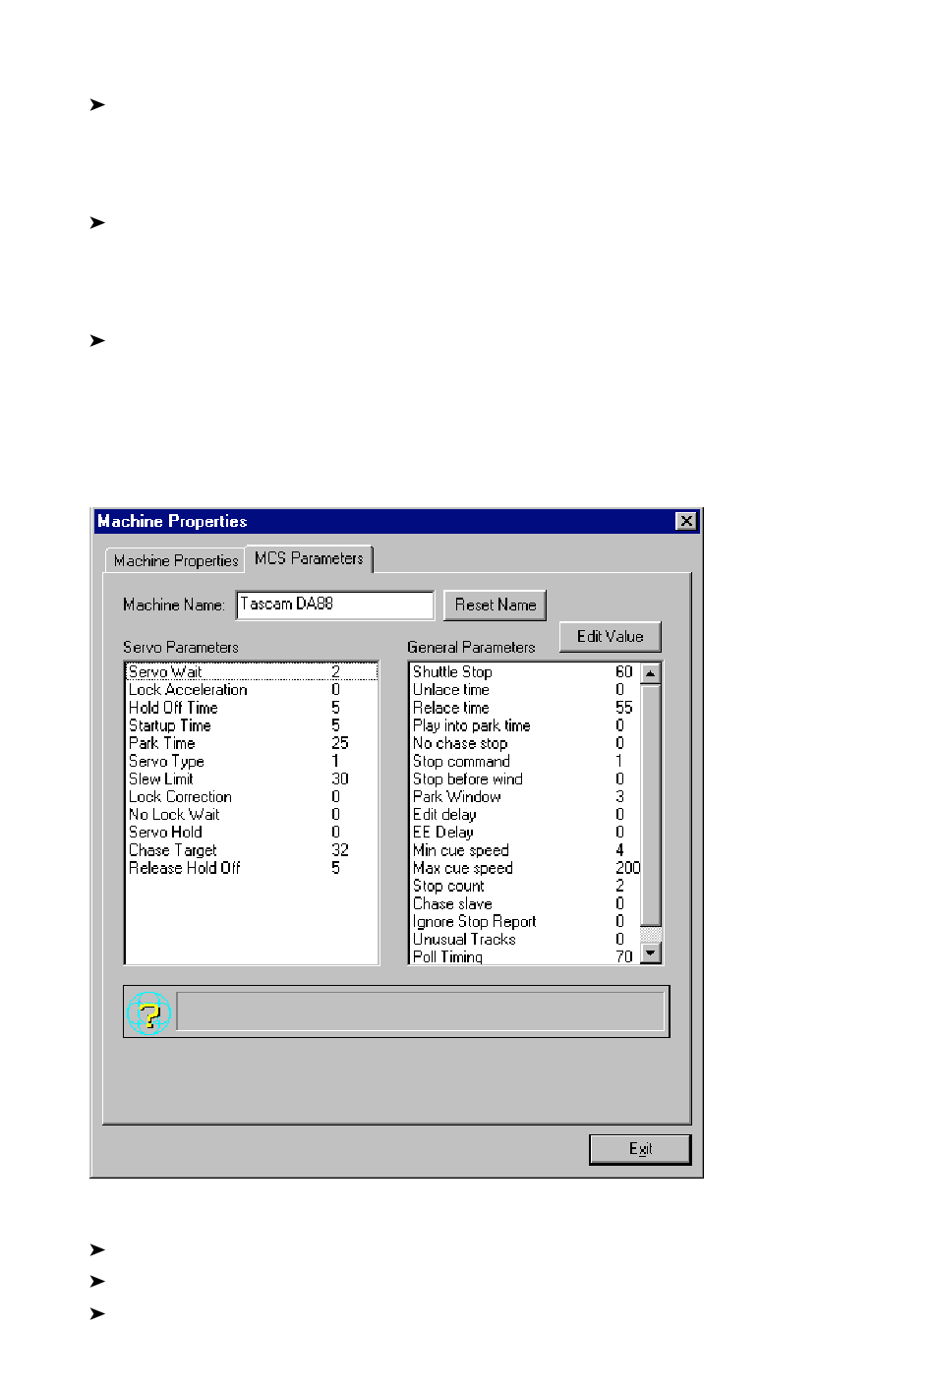Viewport: 934px width, 1385px height.
Task: Select the Park Window parameter
Action: point(525,796)
